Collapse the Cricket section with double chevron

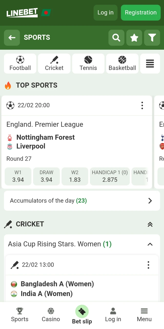150,224
